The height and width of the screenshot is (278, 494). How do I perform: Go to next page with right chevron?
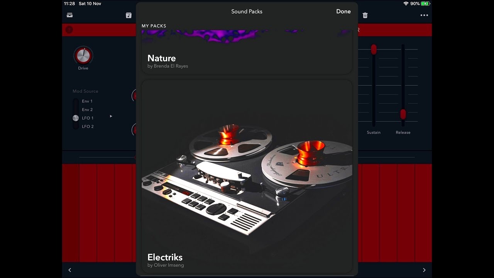pos(424,270)
